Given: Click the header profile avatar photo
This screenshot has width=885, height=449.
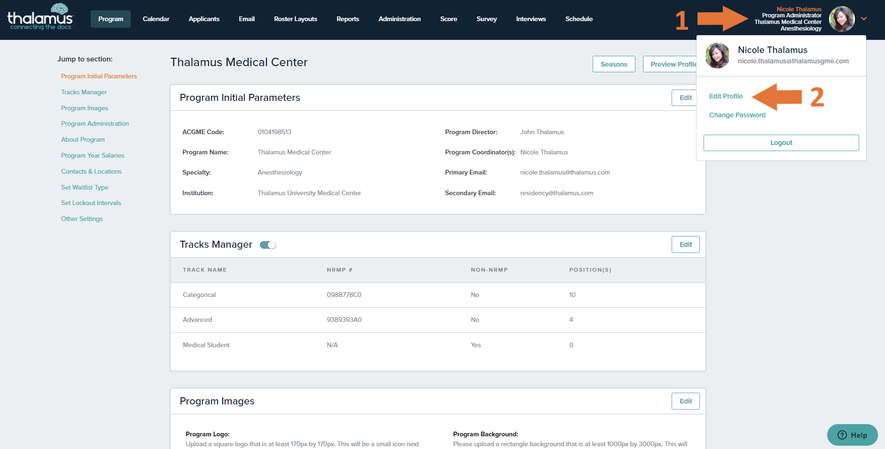Looking at the screenshot, I should [x=842, y=19].
